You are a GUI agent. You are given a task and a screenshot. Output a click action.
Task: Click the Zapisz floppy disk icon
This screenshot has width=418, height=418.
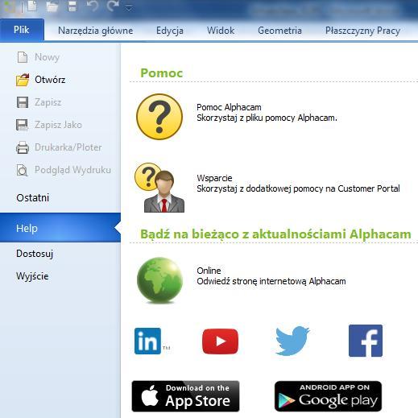tap(23, 102)
